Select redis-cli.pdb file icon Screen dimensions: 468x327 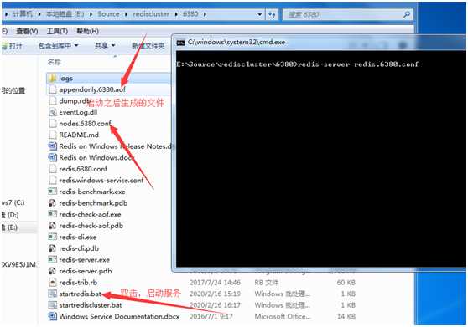click(53, 248)
